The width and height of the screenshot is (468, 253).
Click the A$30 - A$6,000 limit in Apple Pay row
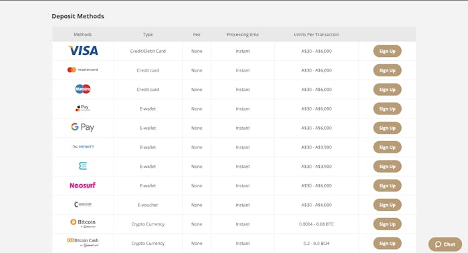click(x=316, y=108)
